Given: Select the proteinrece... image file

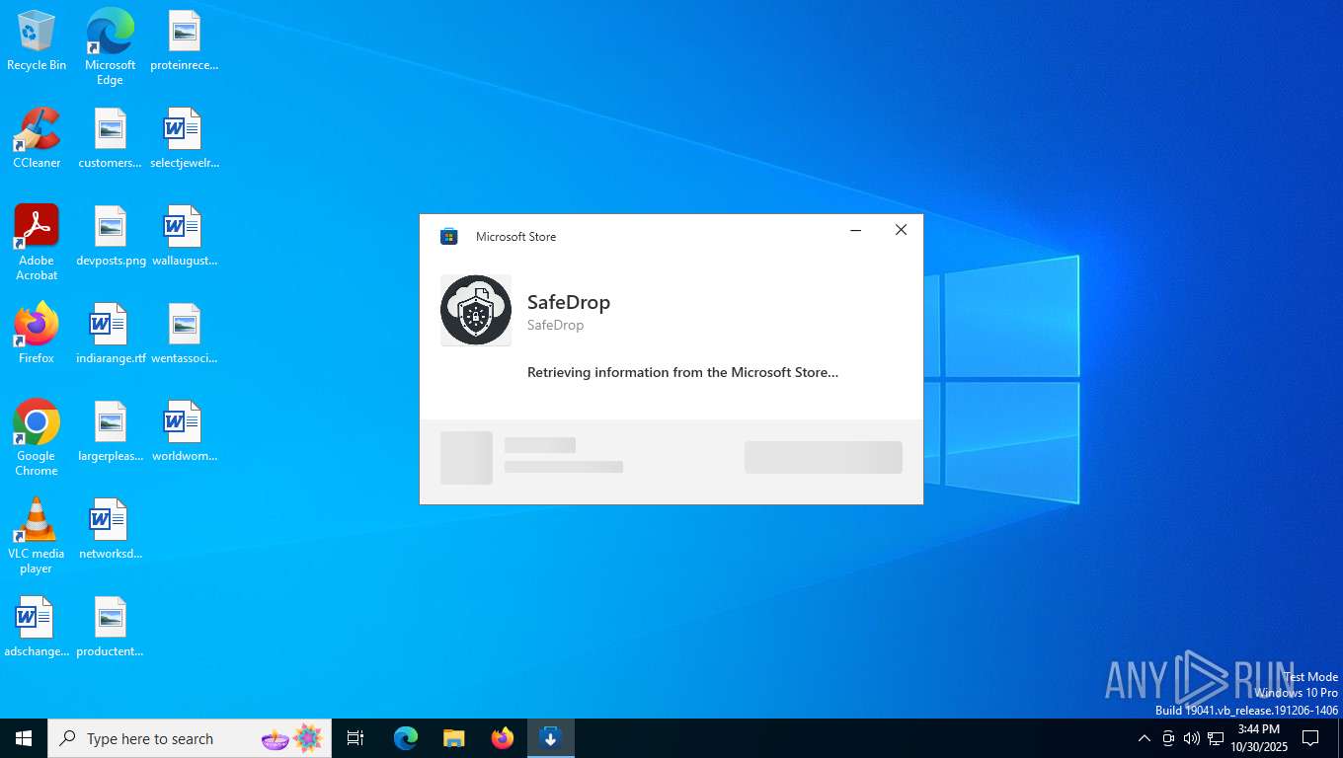Looking at the screenshot, I should (x=184, y=41).
